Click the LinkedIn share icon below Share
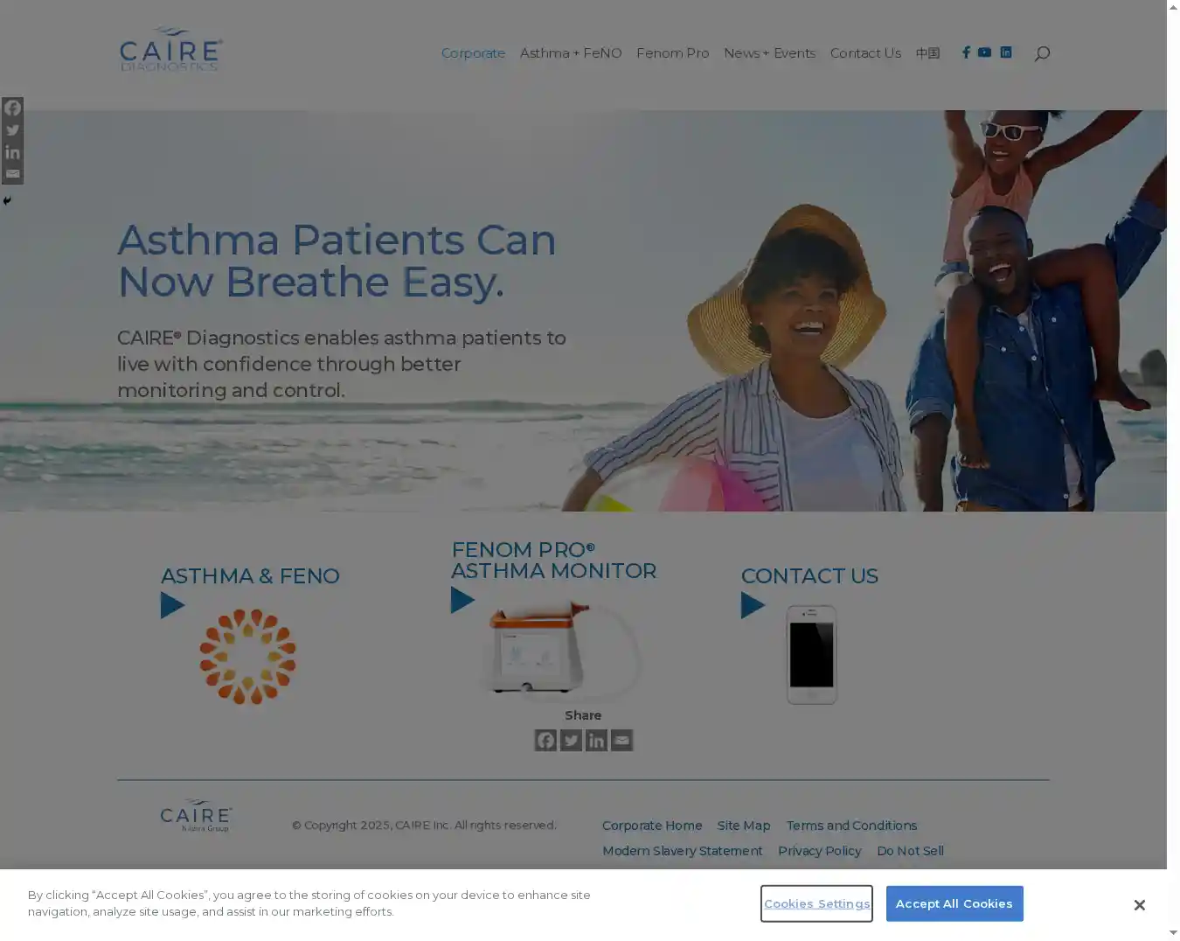 click(x=596, y=741)
